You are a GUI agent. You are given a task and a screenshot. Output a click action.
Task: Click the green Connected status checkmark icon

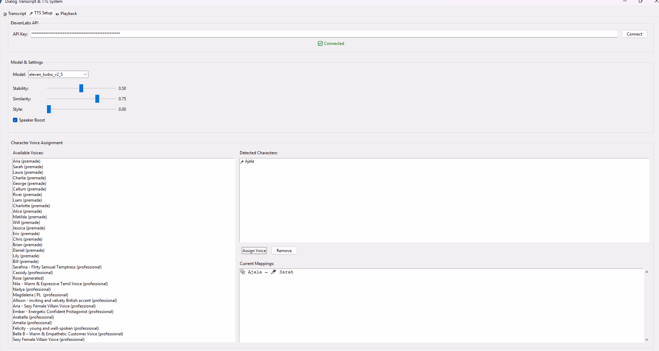coord(320,44)
